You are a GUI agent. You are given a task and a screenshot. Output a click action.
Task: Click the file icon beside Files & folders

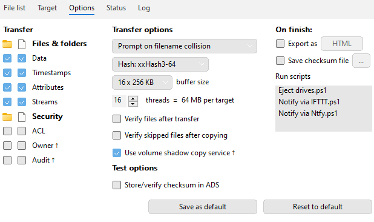pyautogui.click(x=22, y=44)
